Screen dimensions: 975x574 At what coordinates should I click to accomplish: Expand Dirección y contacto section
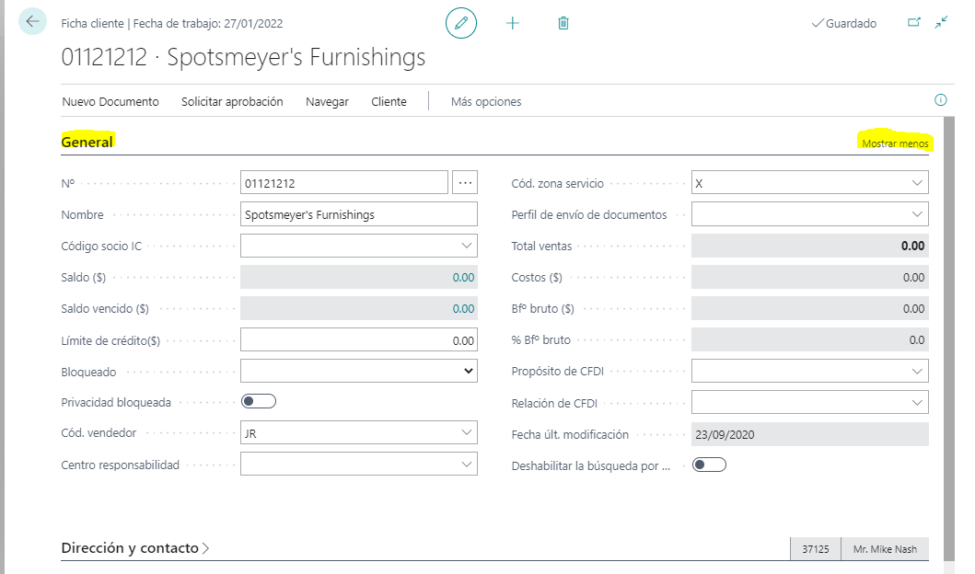(x=135, y=548)
